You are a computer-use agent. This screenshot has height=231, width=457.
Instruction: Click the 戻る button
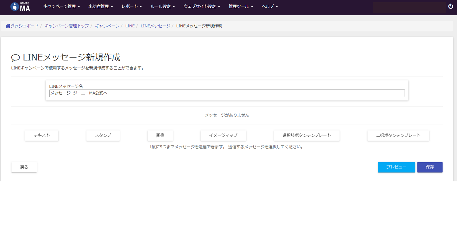point(24,167)
